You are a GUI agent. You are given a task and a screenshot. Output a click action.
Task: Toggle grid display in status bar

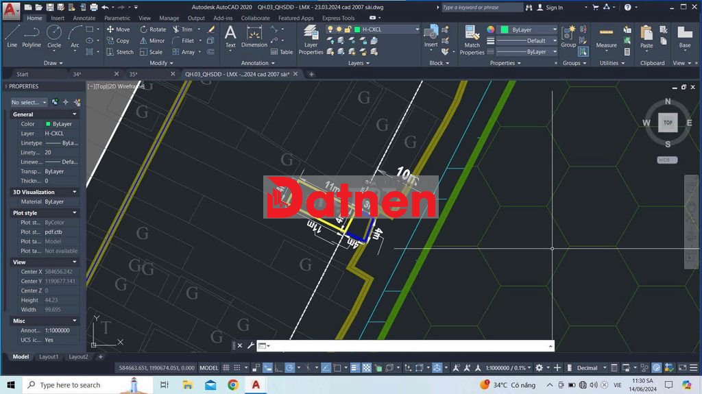[227, 368]
